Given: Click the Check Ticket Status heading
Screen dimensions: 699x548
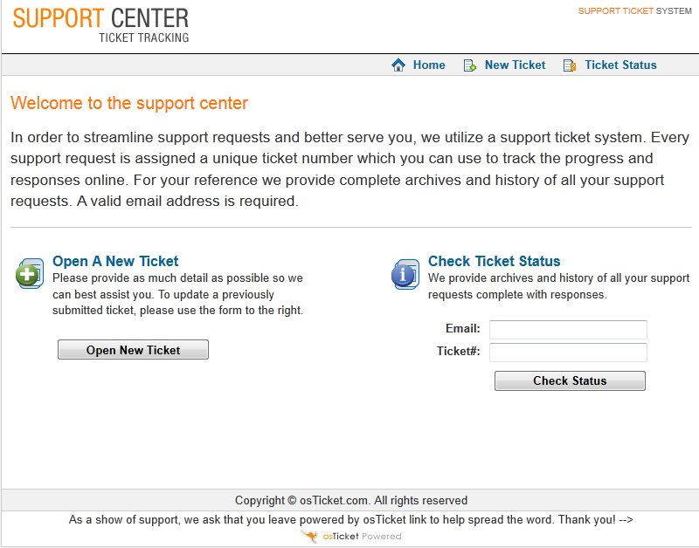Looking at the screenshot, I should 494,261.
